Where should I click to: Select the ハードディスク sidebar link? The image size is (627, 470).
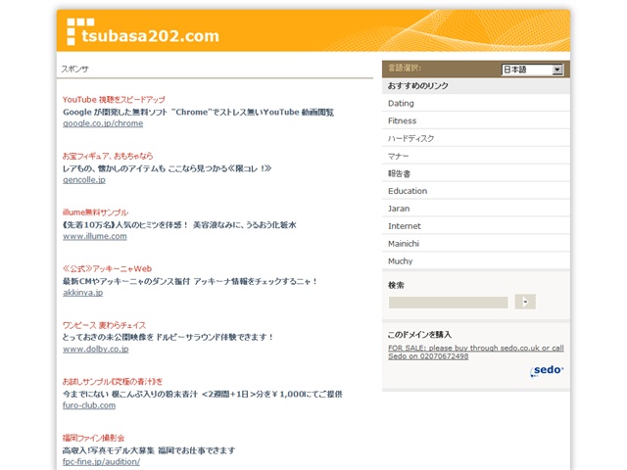410,138
